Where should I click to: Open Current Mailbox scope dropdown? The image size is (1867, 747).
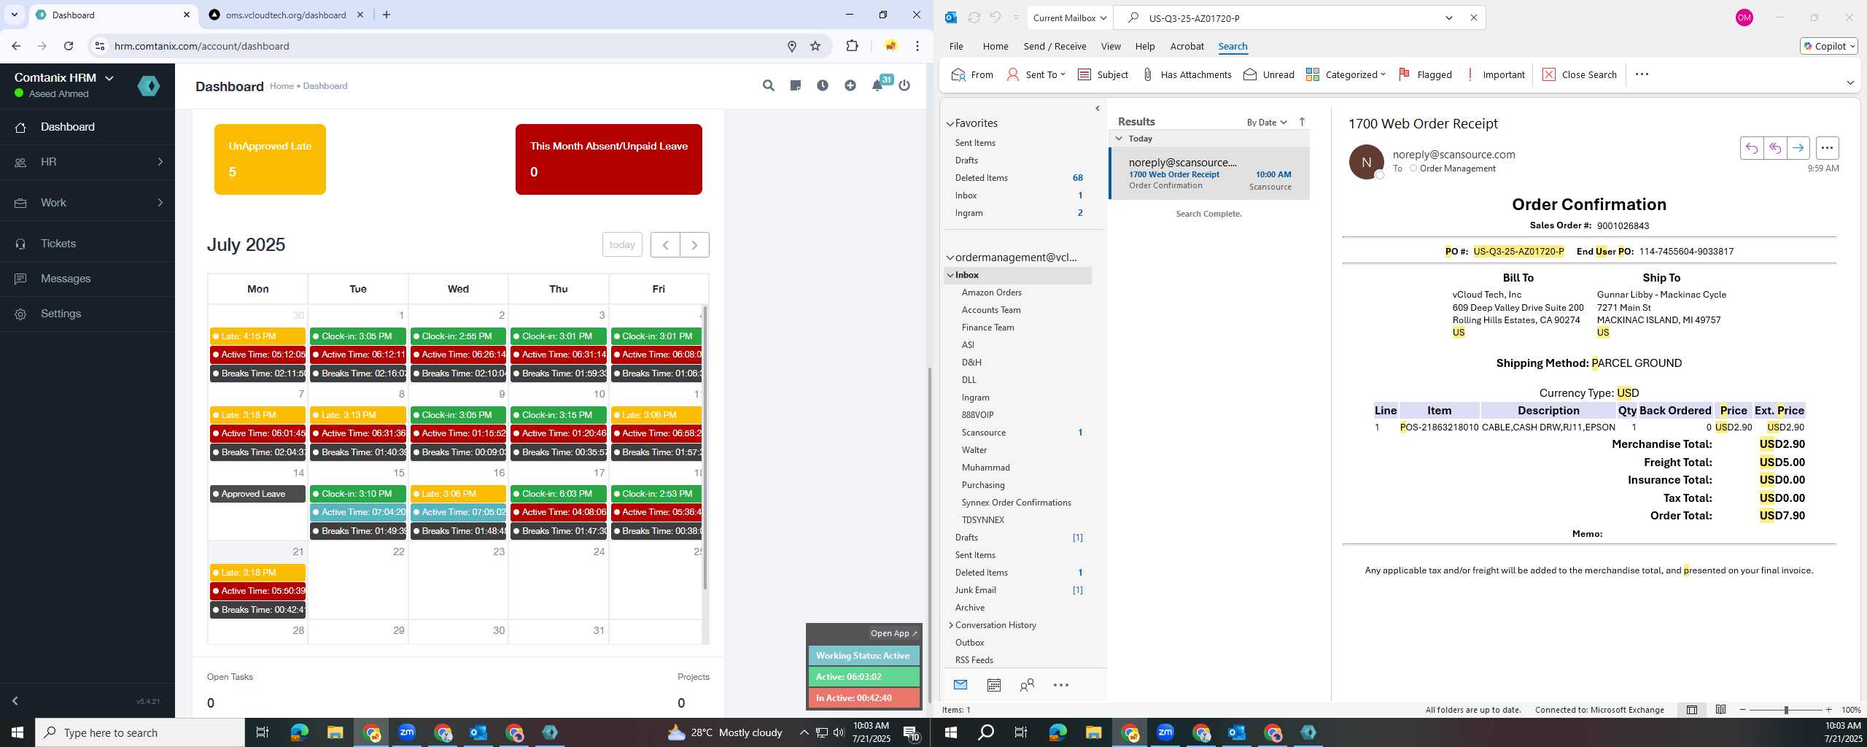1070,18
